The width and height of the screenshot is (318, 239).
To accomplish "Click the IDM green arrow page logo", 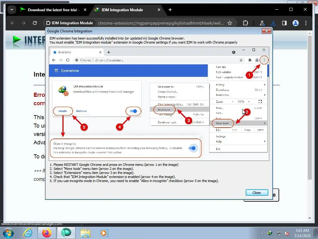I will (x=17, y=40).
